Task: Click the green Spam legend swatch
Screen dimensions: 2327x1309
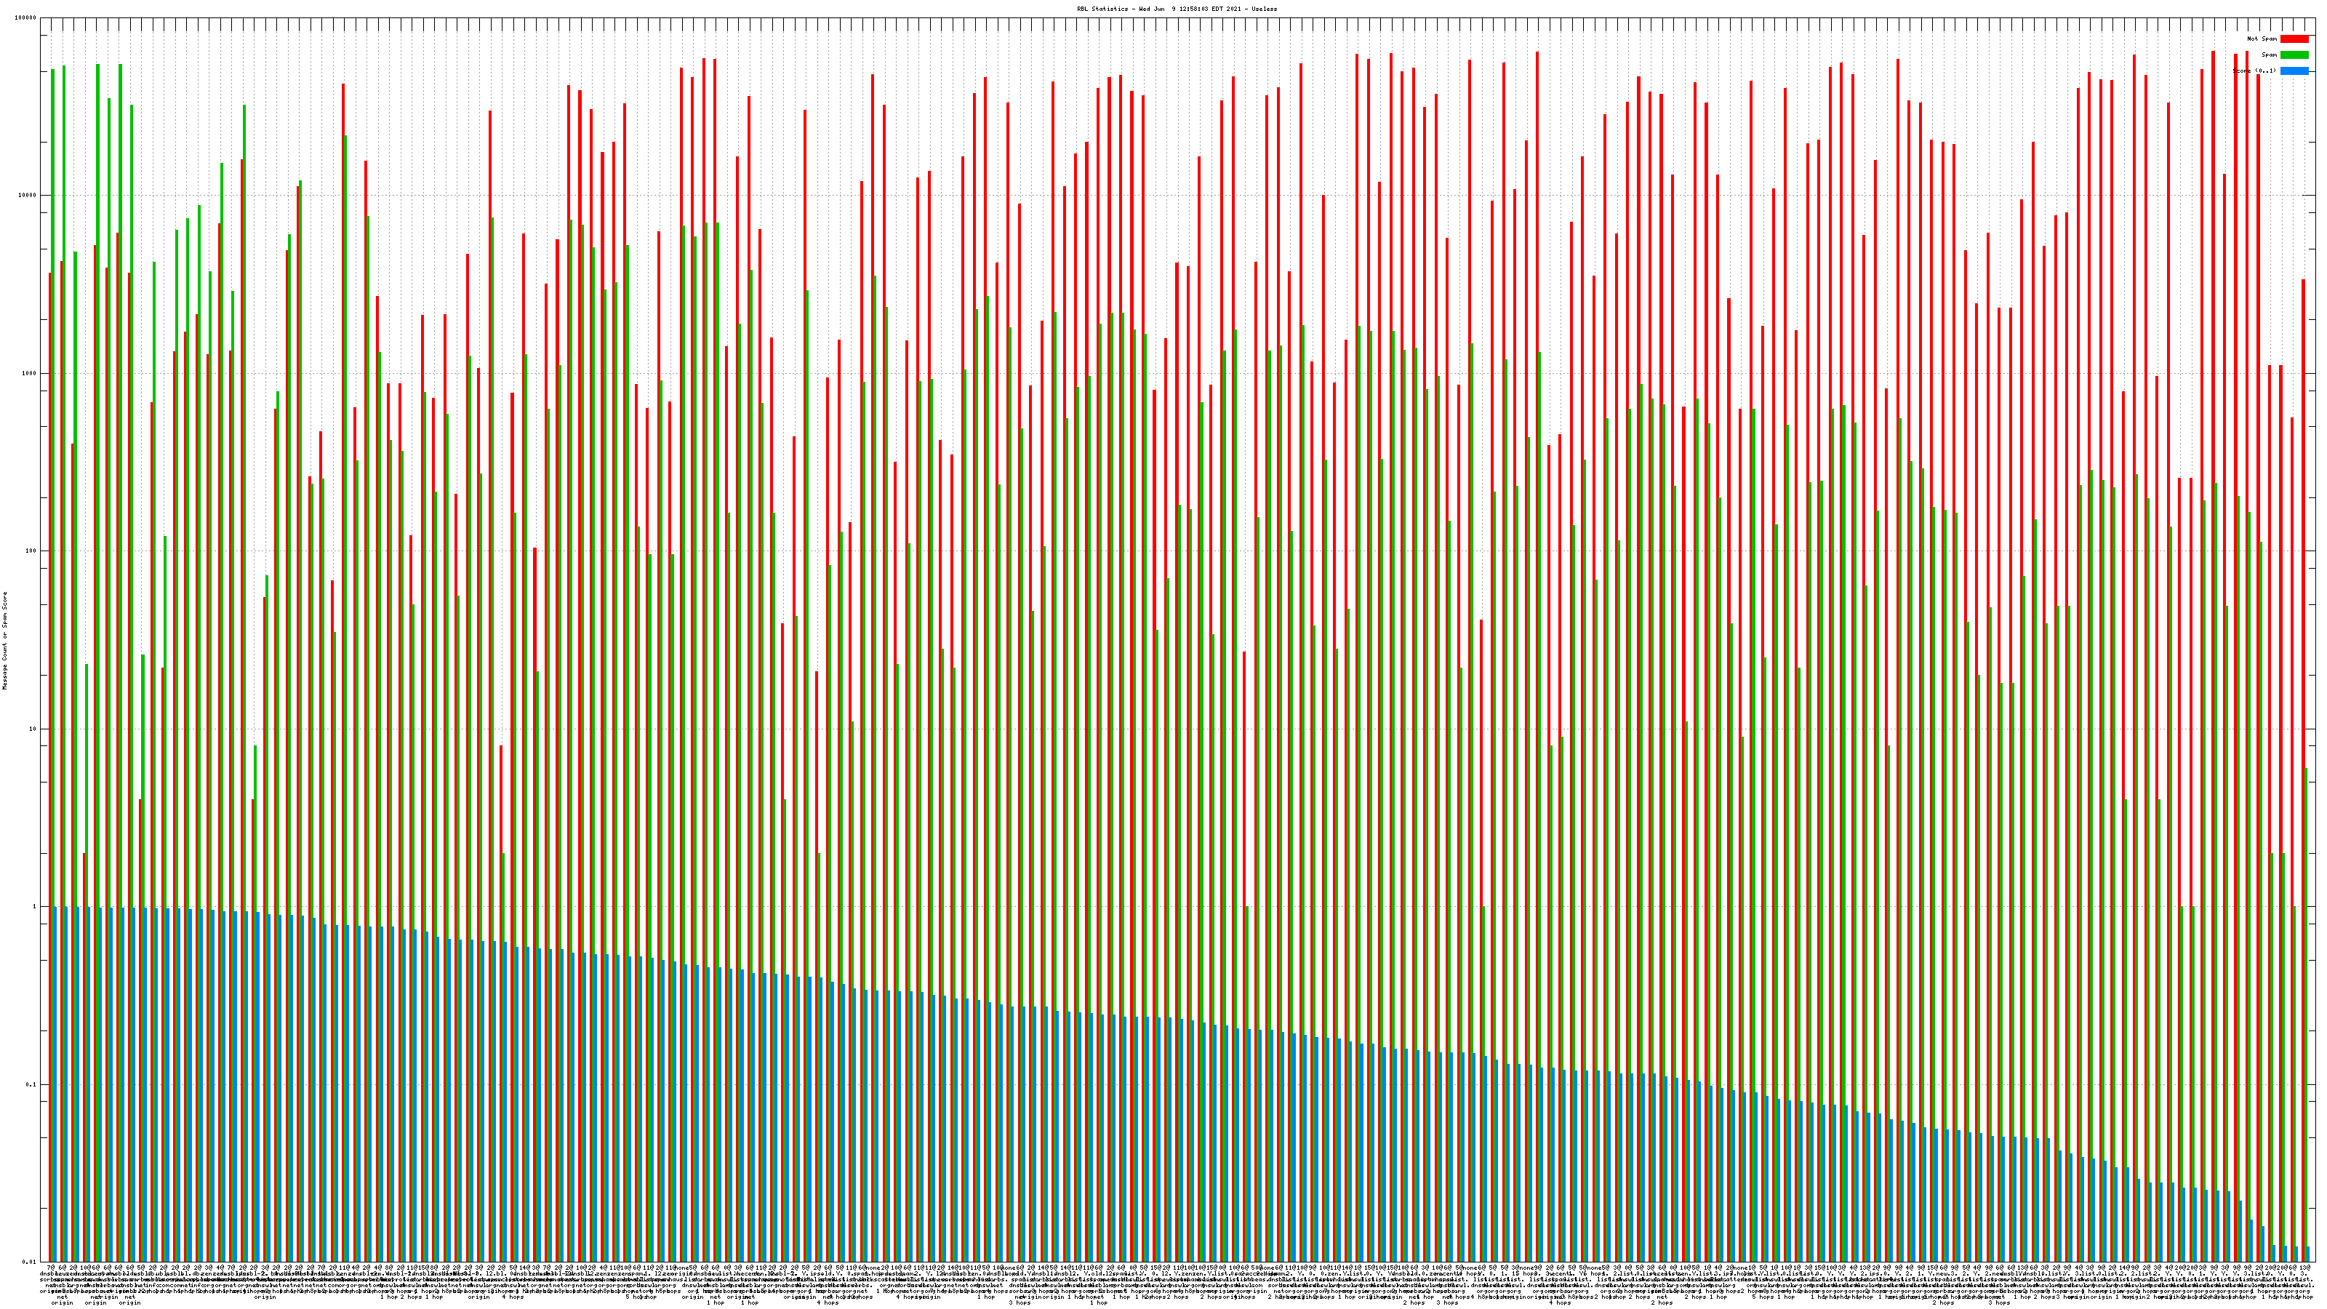Action: pos(2294,55)
